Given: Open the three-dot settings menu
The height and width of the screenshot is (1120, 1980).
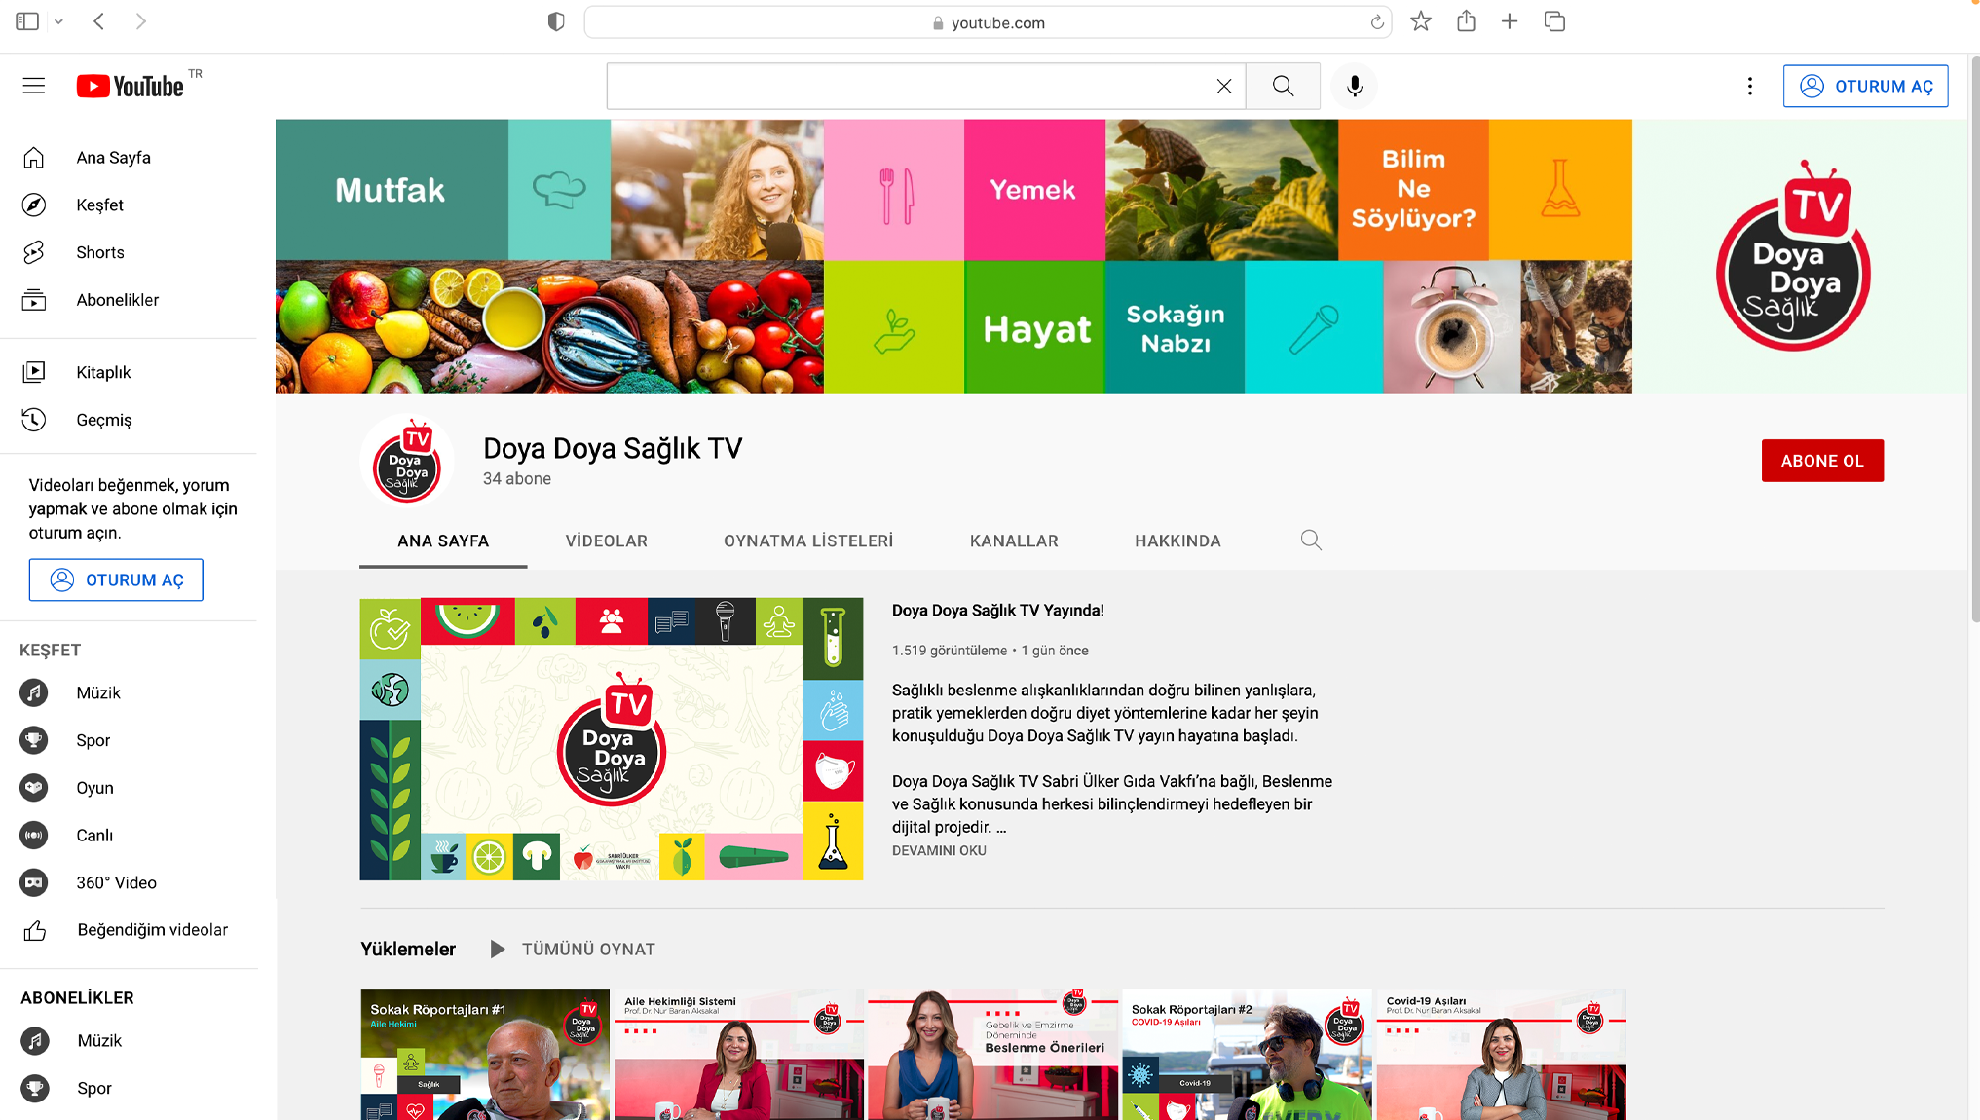Looking at the screenshot, I should point(1749,86).
